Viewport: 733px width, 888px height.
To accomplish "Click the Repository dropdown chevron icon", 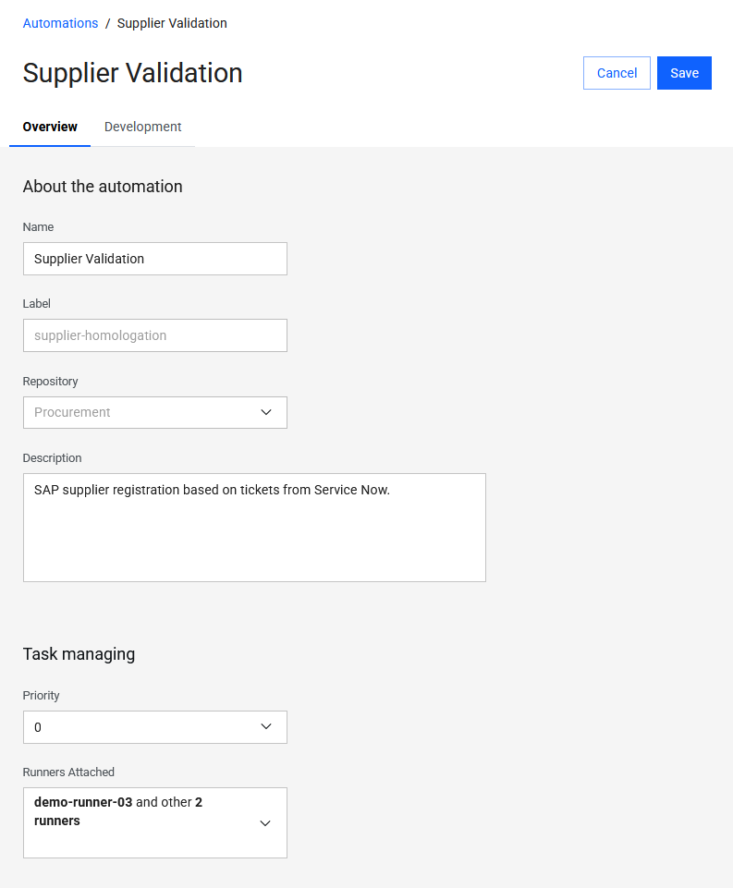I will pyautogui.click(x=266, y=412).
